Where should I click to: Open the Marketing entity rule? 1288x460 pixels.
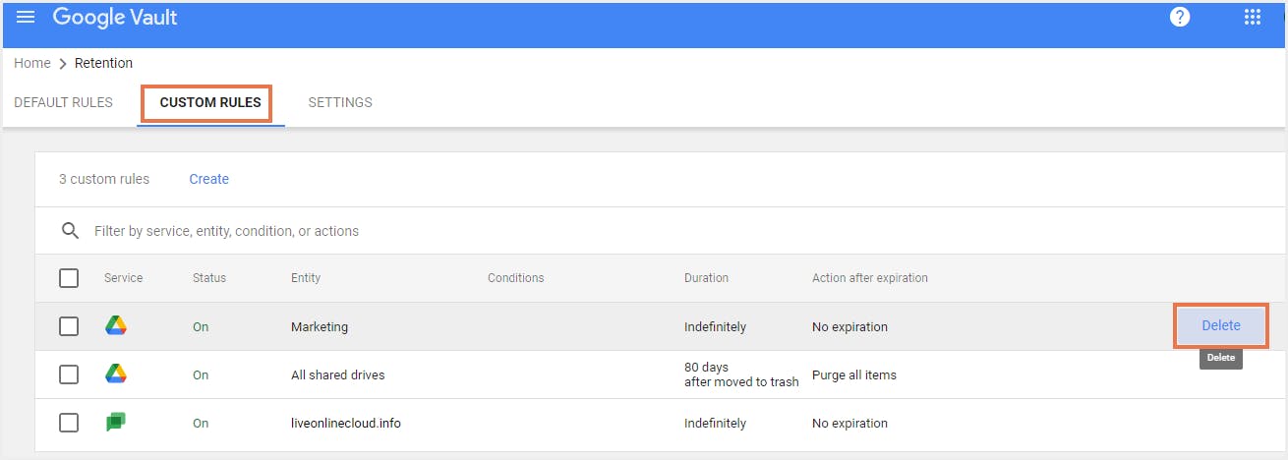pyautogui.click(x=320, y=326)
